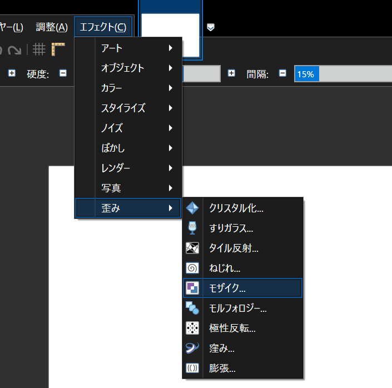This screenshot has height=388, width=392.
Task: Click the hardness slider bar
Action: (x=201, y=74)
